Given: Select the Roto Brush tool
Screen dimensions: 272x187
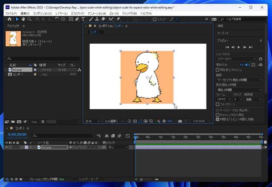Looking at the screenshot, I should coord(111,19).
